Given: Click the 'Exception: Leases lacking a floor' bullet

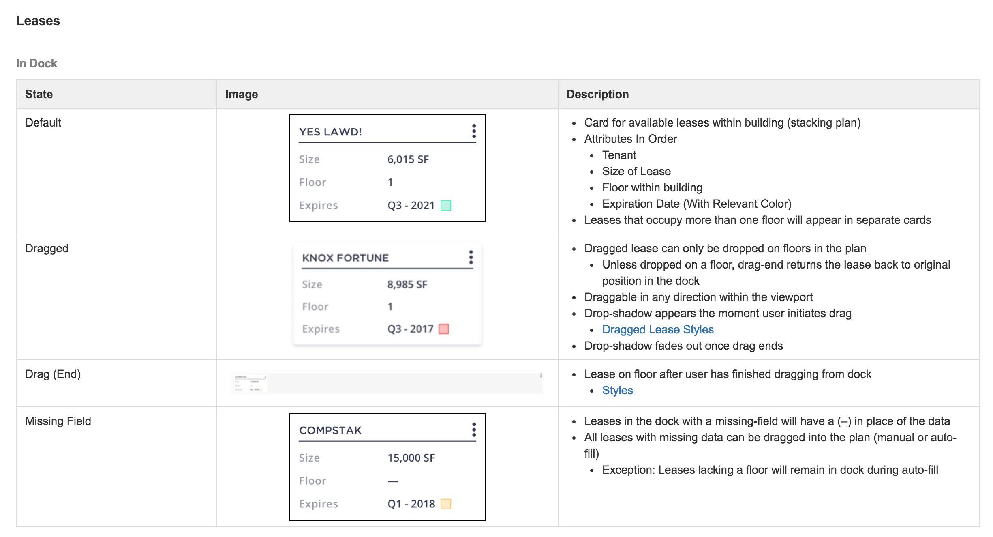Looking at the screenshot, I should tap(770, 470).
